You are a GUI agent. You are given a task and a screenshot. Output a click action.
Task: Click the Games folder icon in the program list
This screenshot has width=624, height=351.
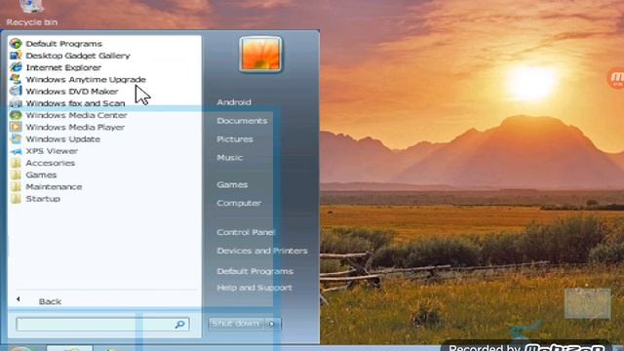16,175
